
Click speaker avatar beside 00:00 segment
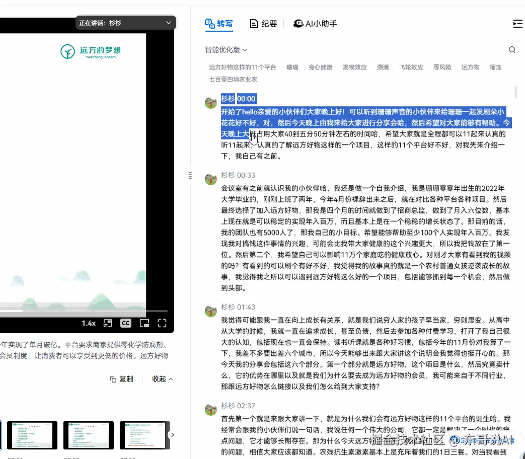click(x=211, y=103)
